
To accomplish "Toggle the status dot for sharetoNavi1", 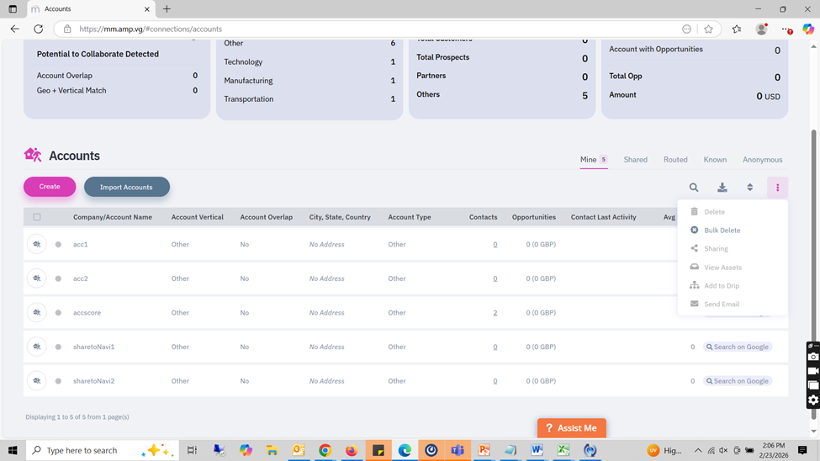I will pos(58,347).
